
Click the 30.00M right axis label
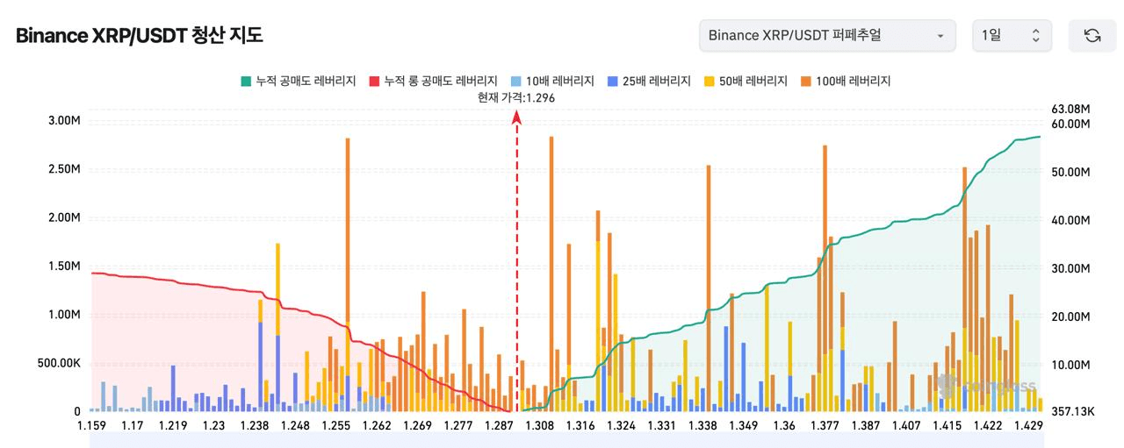click(x=1070, y=268)
